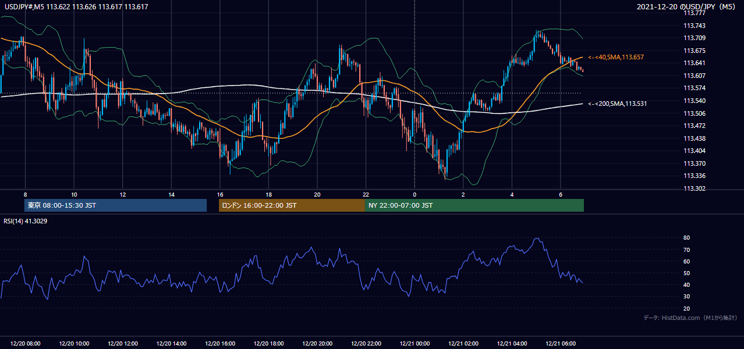Image resolution: width=744 pixels, height=349 pixels.
Task: Click the RSI 50 level label
Action: pos(687,273)
